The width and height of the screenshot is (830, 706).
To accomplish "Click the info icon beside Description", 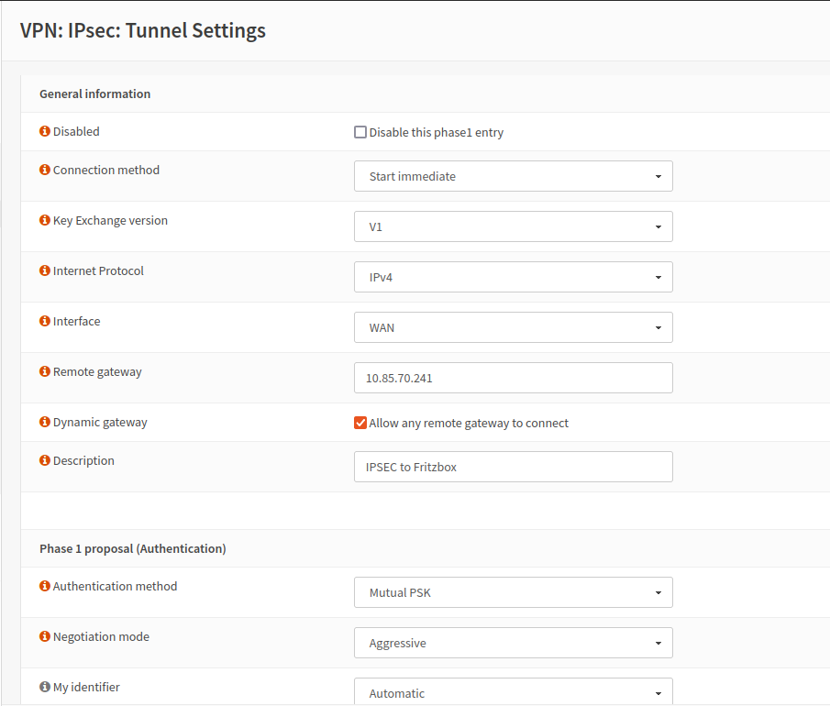I will tap(44, 461).
